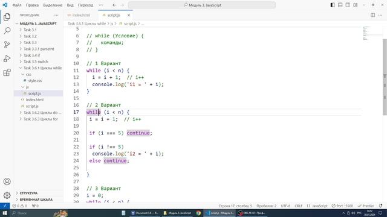Open the Source Control view
Screen dimensions: 387x217
tap(7, 45)
